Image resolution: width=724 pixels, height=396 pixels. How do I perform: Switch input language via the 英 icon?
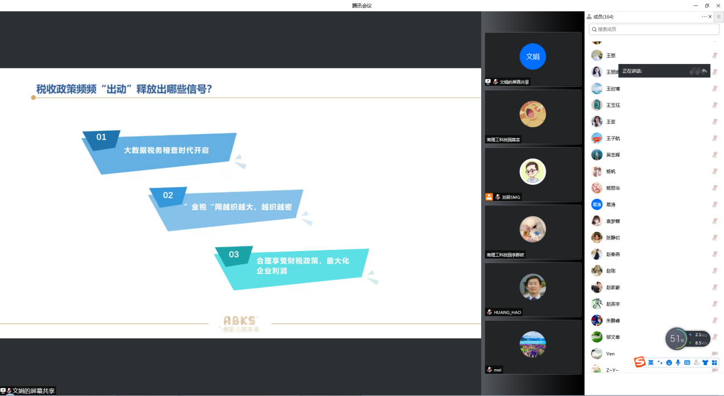650,362
